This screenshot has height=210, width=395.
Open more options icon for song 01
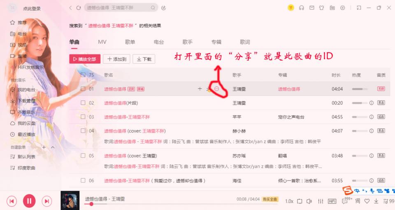coord(216,89)
